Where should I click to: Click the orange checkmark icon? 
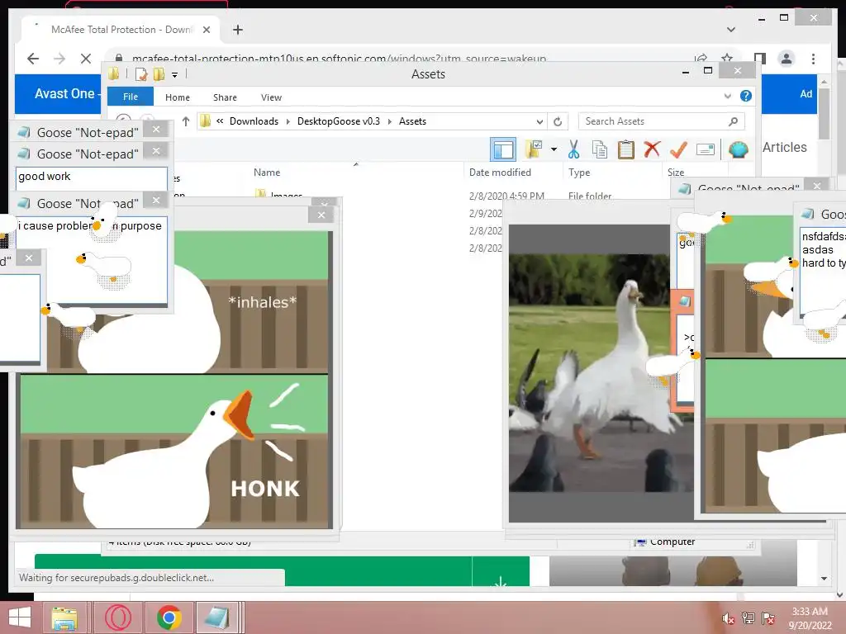[678, 149]
